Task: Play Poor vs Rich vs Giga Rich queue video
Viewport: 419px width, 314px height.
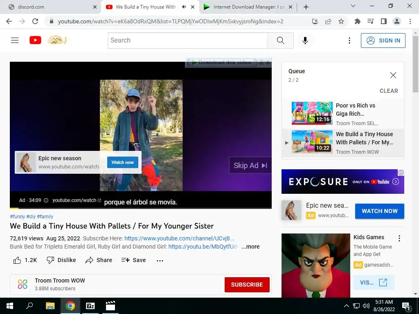Action: (x=343, y=114)
